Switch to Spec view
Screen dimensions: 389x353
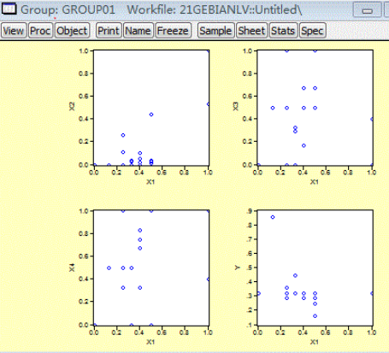[312, 31]
